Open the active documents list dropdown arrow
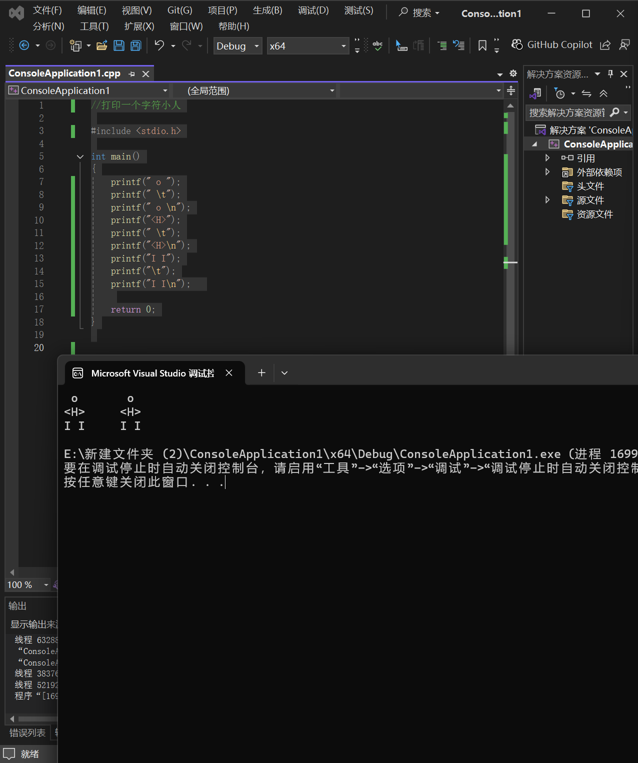 point(499,74)
